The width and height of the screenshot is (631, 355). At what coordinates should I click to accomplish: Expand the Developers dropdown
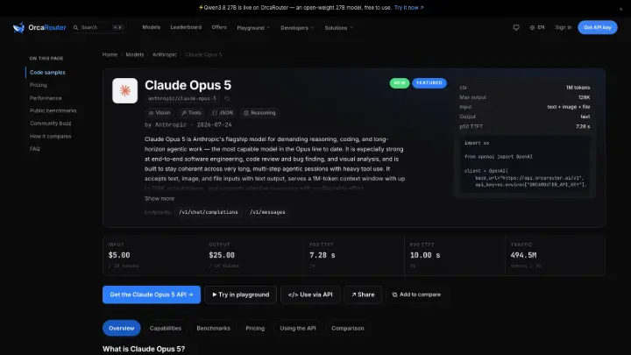297,28
